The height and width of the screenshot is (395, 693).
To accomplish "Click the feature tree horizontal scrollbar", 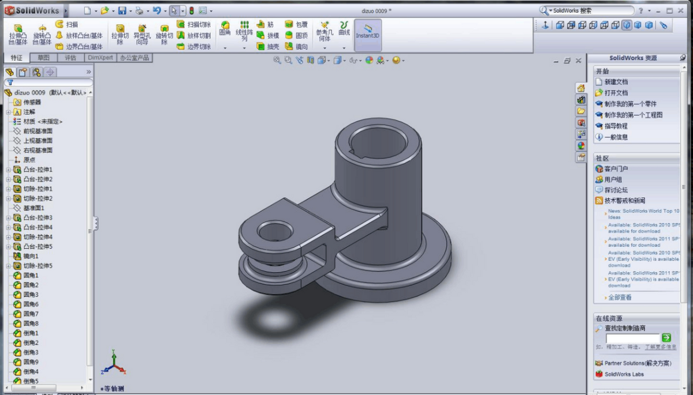I will click(33, 388).
